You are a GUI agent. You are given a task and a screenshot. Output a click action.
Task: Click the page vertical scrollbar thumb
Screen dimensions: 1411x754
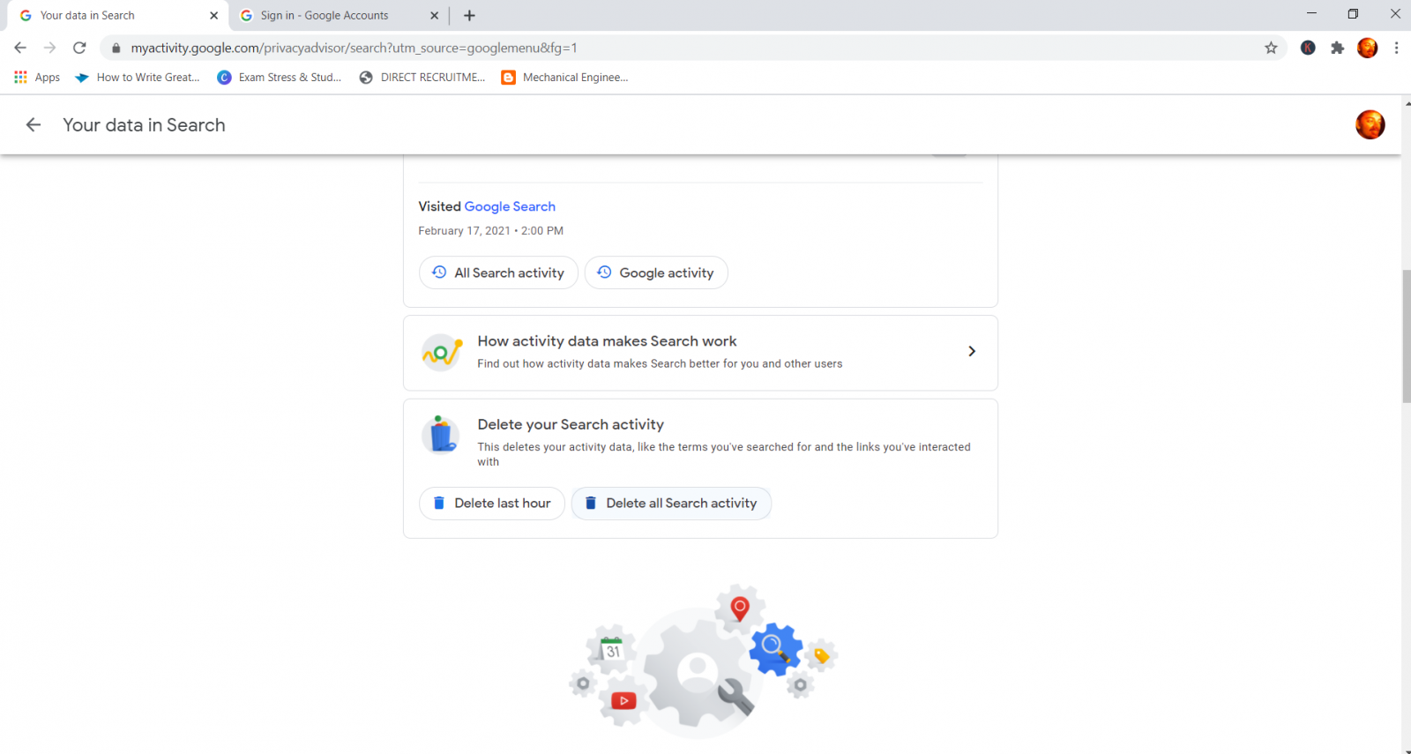pos(1406,337)
